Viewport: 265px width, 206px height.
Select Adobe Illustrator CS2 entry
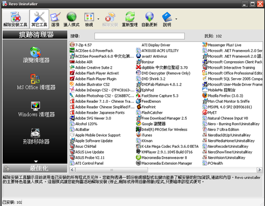click(90, 84)
